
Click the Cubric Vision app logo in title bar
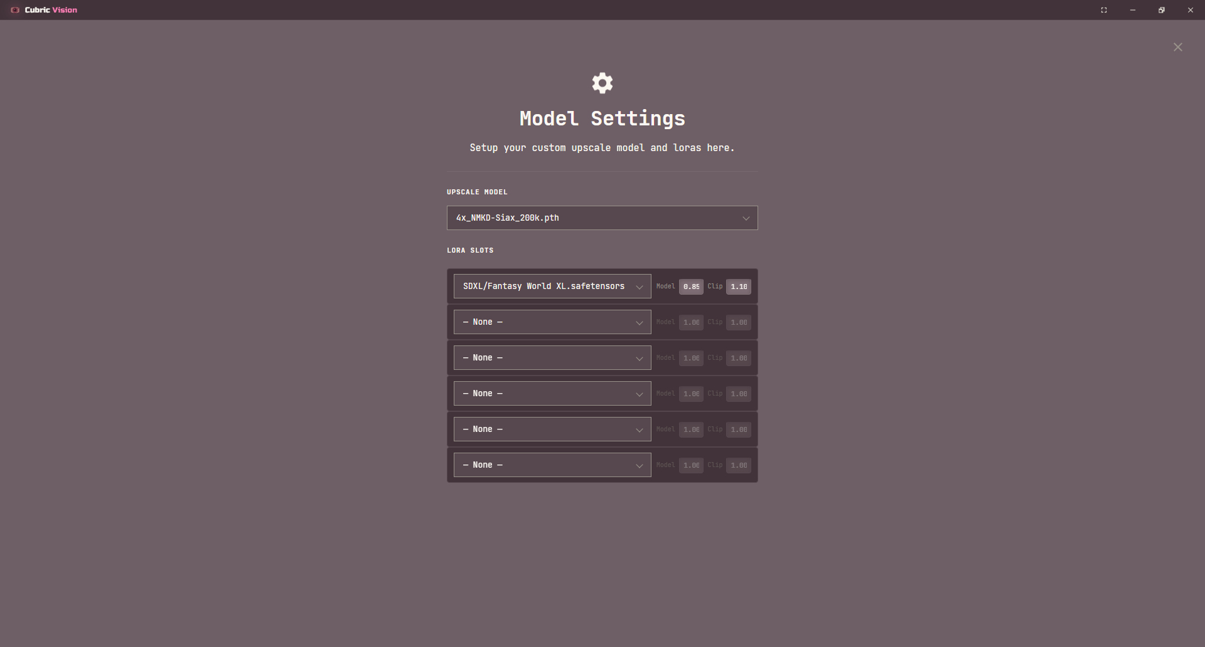pos(15,10)
